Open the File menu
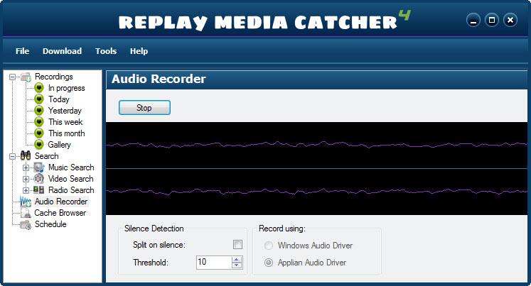The image size is (531, 286). point(22,51)
